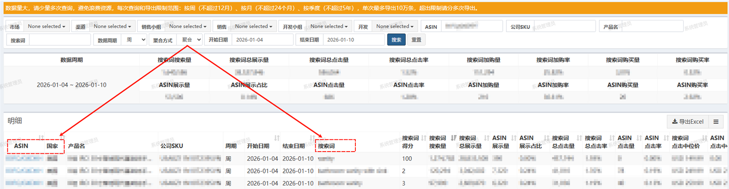Click the 搜索词搜索量 summary header

pyautogui.click(x=174, y=60)
